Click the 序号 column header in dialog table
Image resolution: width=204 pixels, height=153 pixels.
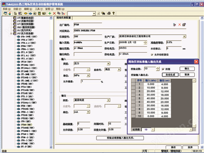tap(139, 81)
